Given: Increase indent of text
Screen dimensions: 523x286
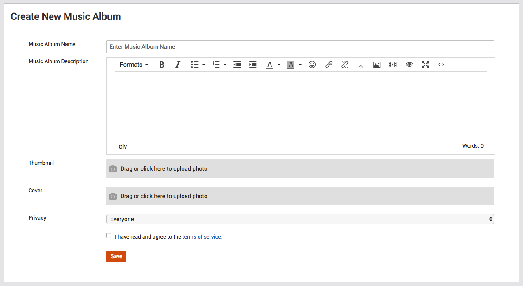Looking at the screenshot, I should point(253,65).
